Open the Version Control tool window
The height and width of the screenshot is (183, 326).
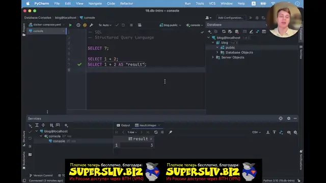(x=41, y=175)
